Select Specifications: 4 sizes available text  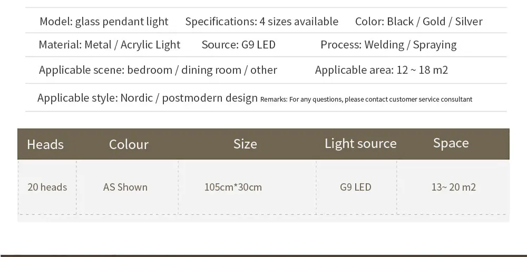point(262,22)
